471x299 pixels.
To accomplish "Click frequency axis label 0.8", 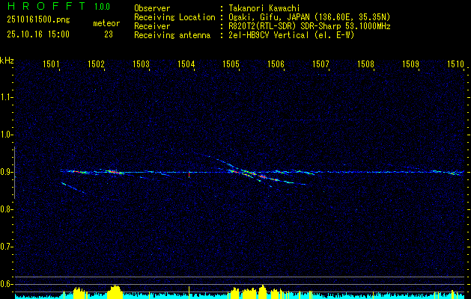I will pyautogui.click(x=5, y=209).
